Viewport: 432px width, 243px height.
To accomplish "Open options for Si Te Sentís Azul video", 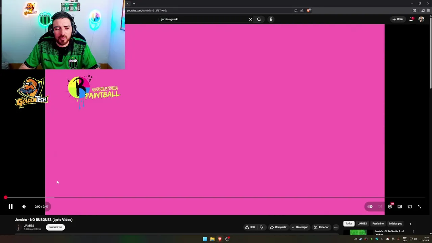I will pos(413,232).
